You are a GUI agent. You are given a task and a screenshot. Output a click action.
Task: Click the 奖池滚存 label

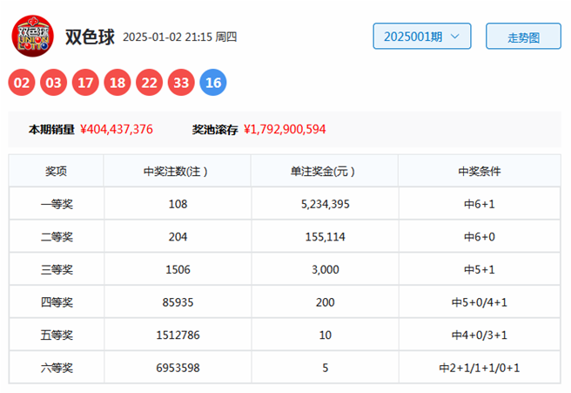pyautogui.click(x=215, y=130)
